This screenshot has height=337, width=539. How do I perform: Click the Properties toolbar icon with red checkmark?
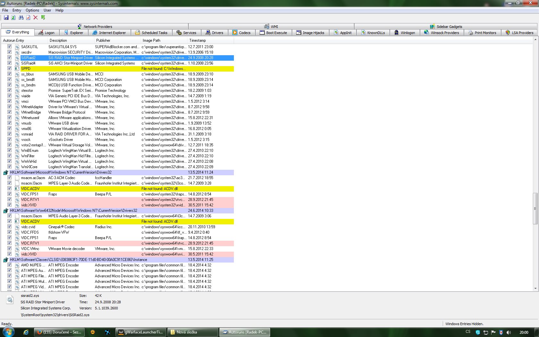[x=28, y=18]
